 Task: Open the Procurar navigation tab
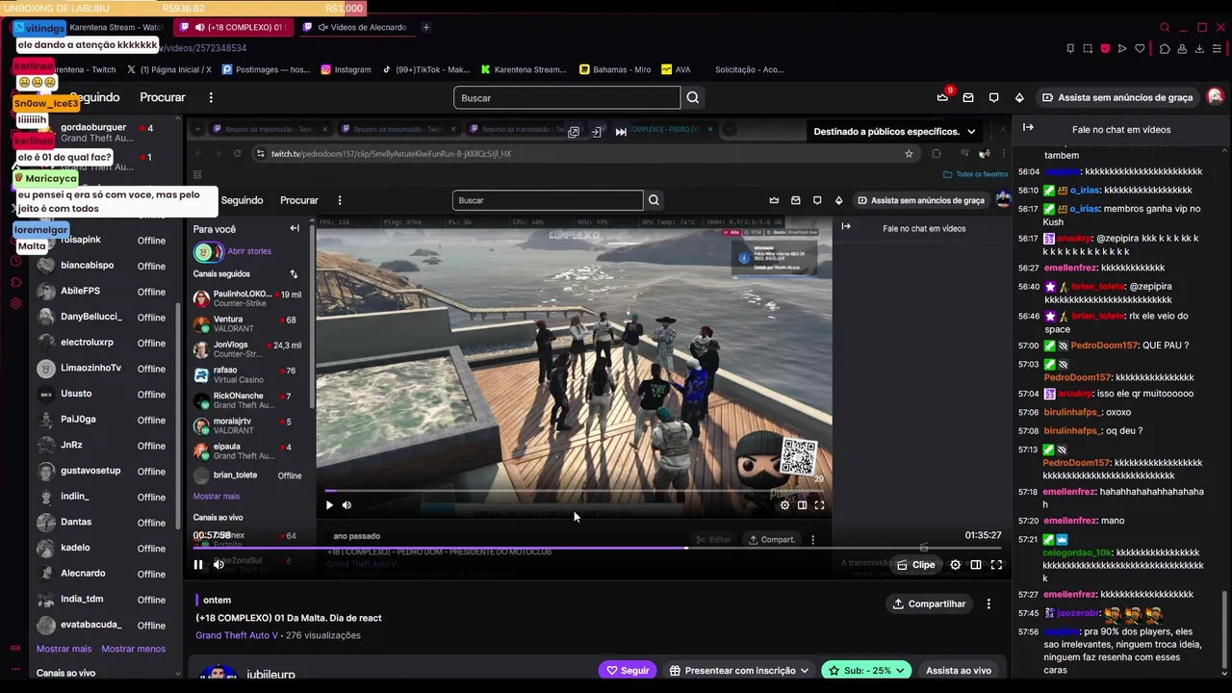[x=162, y=97]
